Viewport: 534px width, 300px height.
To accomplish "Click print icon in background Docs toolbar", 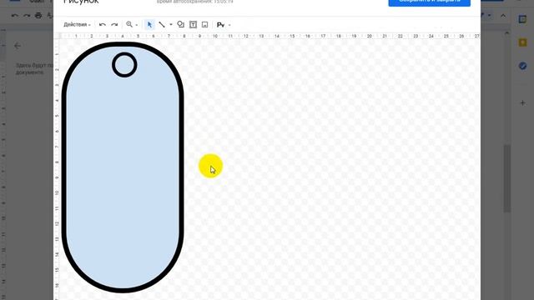I will click(38, 16).
